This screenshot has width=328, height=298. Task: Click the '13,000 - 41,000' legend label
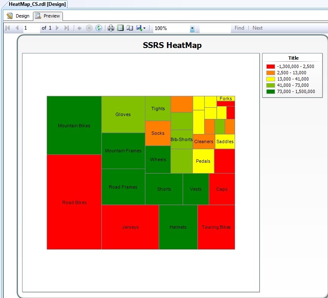293,79
